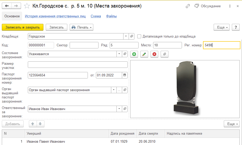Delete the image with the red cross icon
Image resolution: width=242 pixels, height=145 pixels.
pyautogui.click(x=154, y=54)
